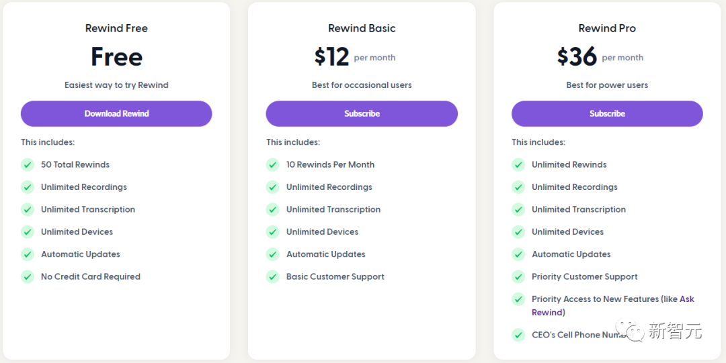
Task: Click checkmark icon beside Basic Customer Support
Action: click(273, 277)
